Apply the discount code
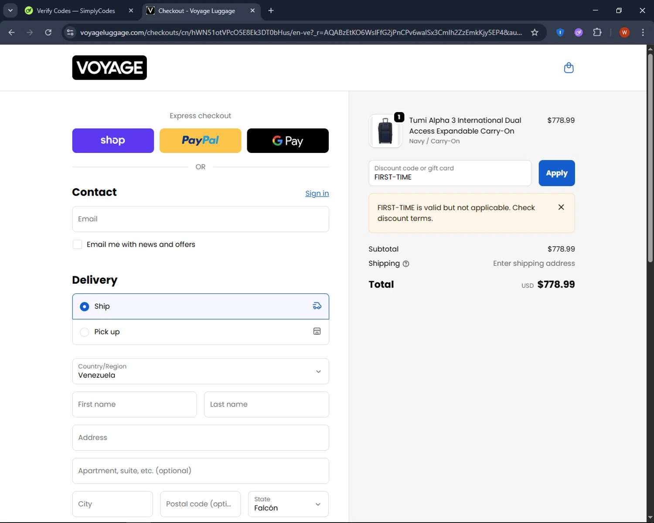654x523 pixels. tap(557, 173)
